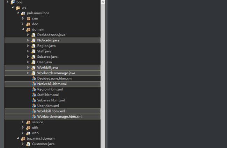
Task: Select the Region.hbm.xml label
Action: 50,89
